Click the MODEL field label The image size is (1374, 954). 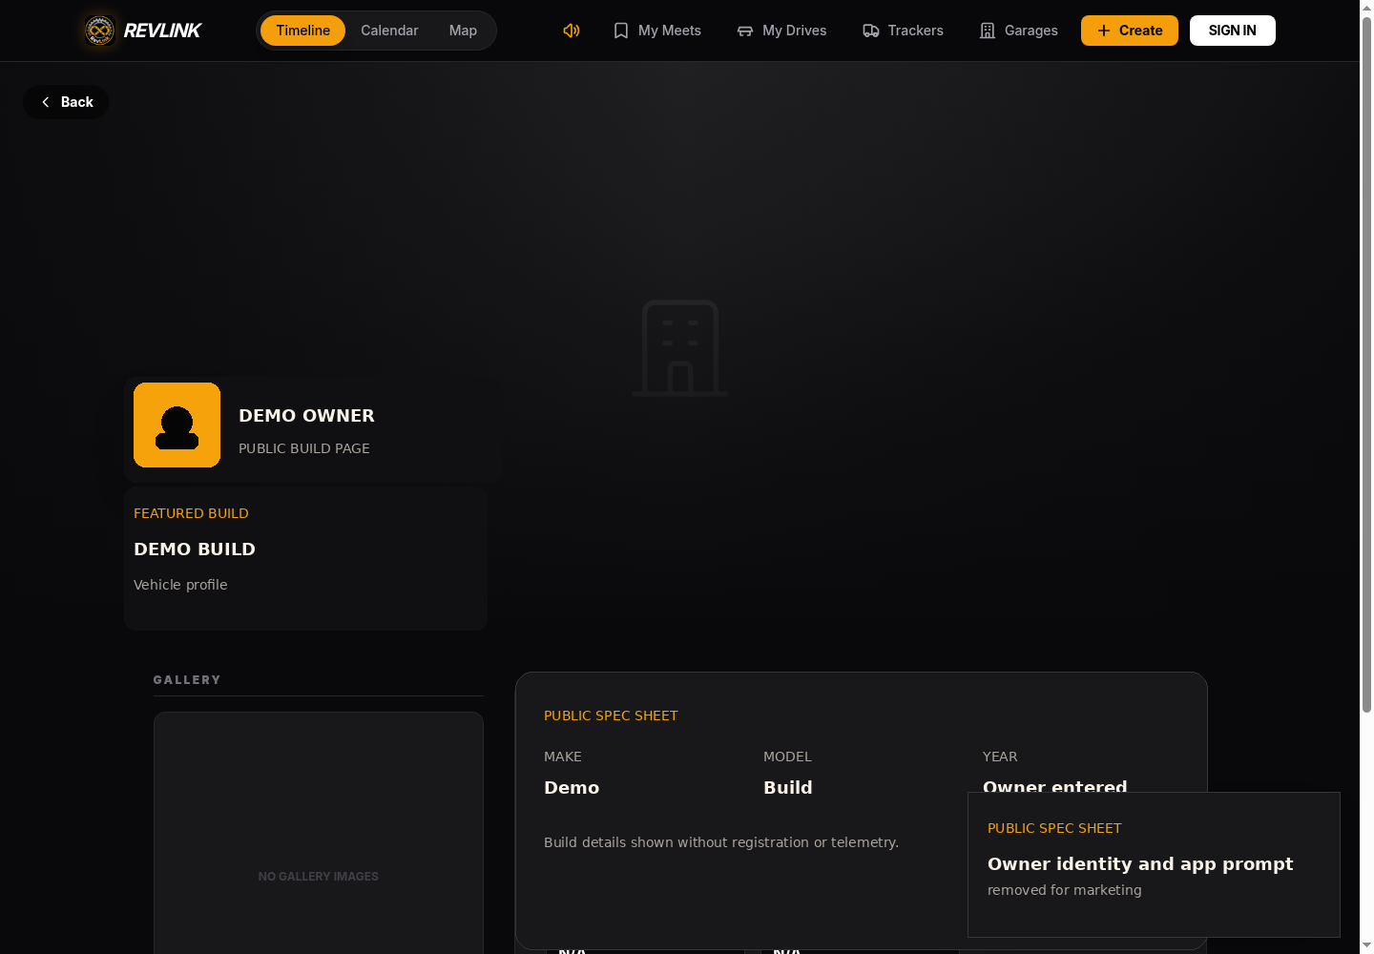787,757
